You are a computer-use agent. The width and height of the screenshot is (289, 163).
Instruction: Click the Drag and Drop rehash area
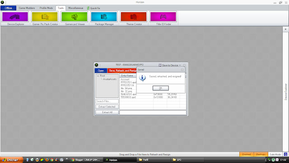(144, 154)
